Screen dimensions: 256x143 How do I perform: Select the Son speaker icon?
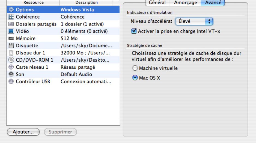(x=11, y=74)
